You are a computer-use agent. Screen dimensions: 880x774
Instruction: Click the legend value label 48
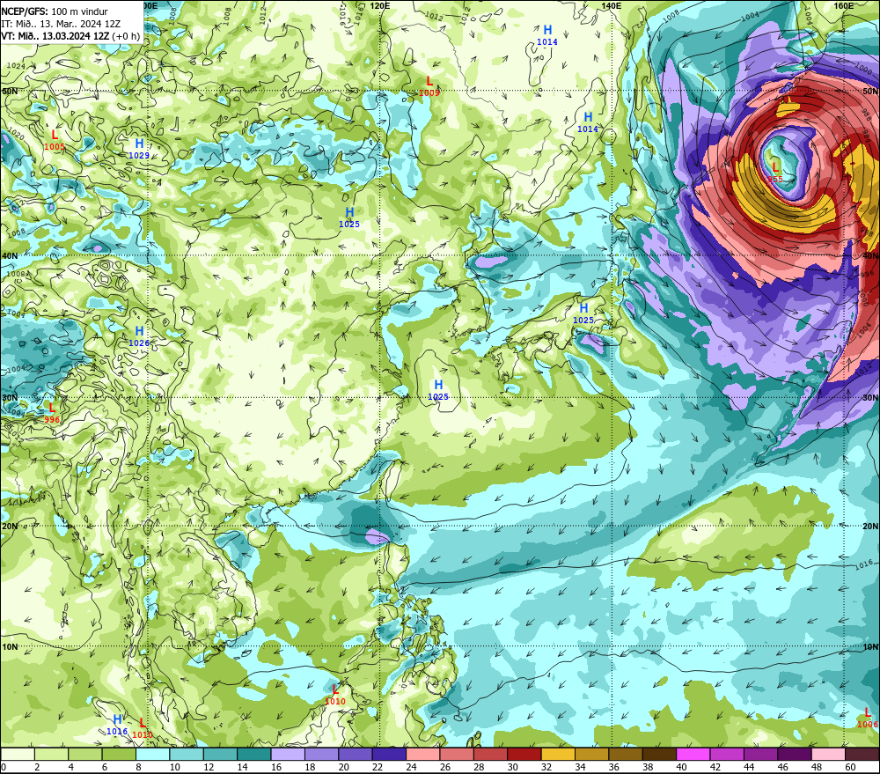(817, 767)
